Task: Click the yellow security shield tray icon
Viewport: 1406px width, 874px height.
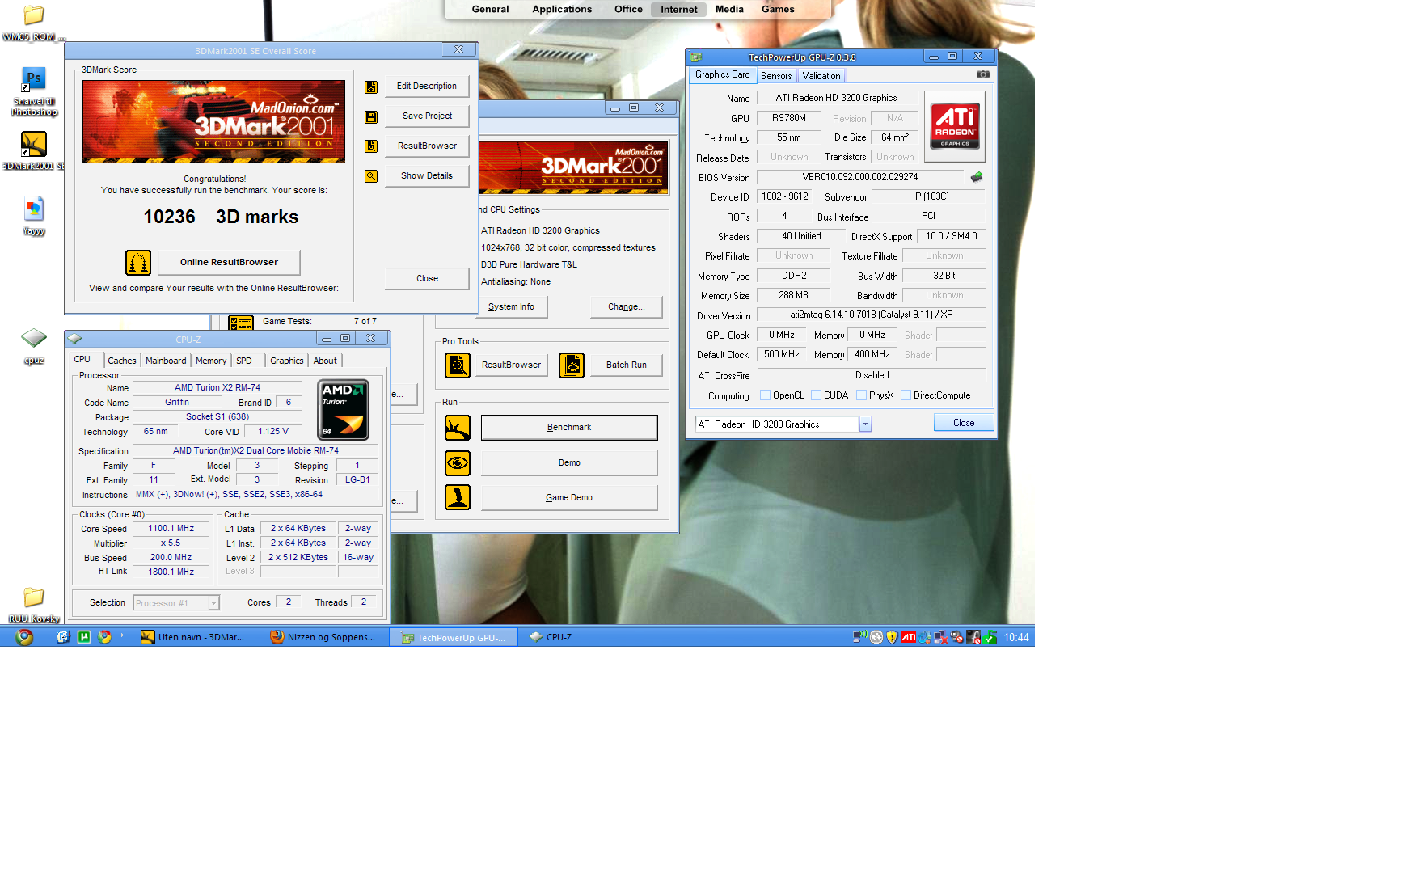Action: [892, 637]
